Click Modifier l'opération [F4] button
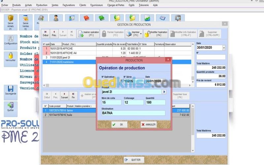264x165 pixels. pos(156,34)
